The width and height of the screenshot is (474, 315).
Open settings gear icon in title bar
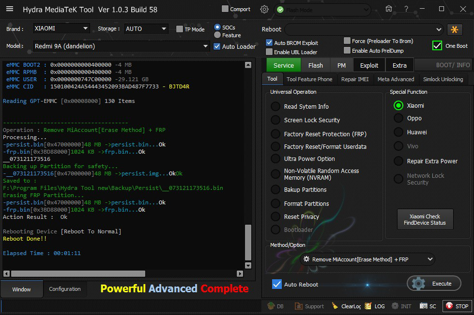point(264,9)
